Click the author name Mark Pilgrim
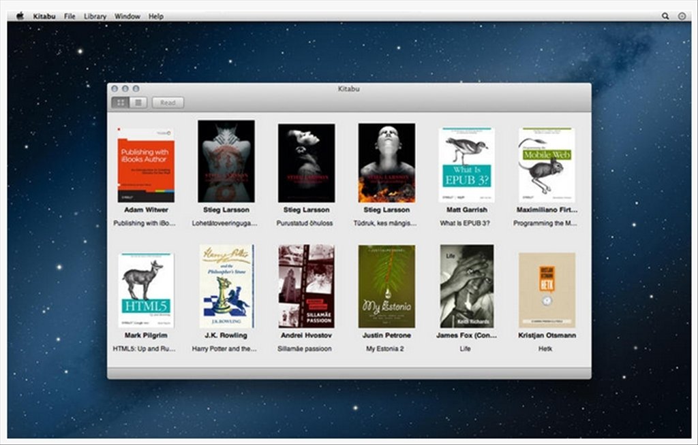 tap(146, 335)
